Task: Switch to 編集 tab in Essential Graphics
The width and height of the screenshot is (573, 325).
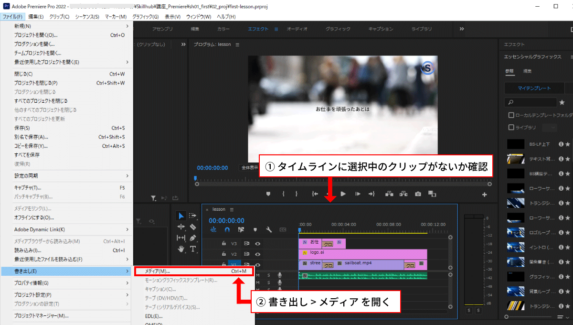Action: [528, 71]
